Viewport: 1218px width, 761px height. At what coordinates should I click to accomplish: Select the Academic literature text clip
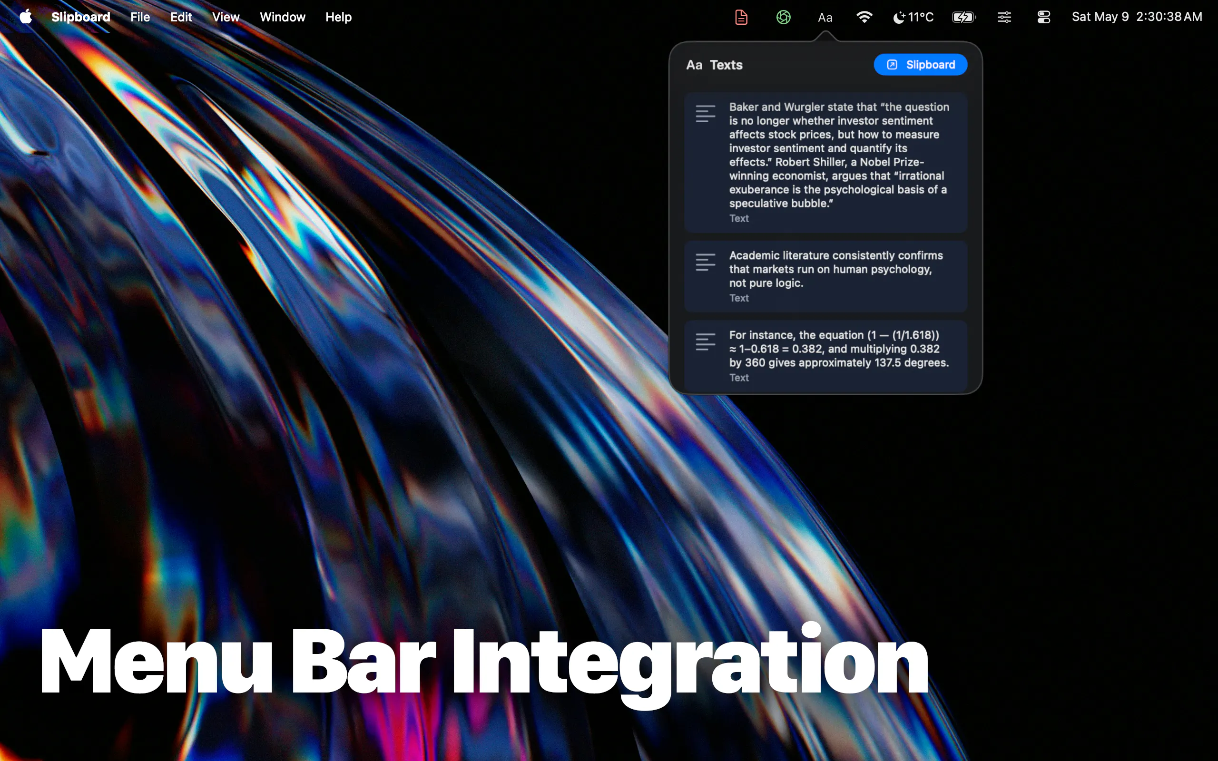825,276
